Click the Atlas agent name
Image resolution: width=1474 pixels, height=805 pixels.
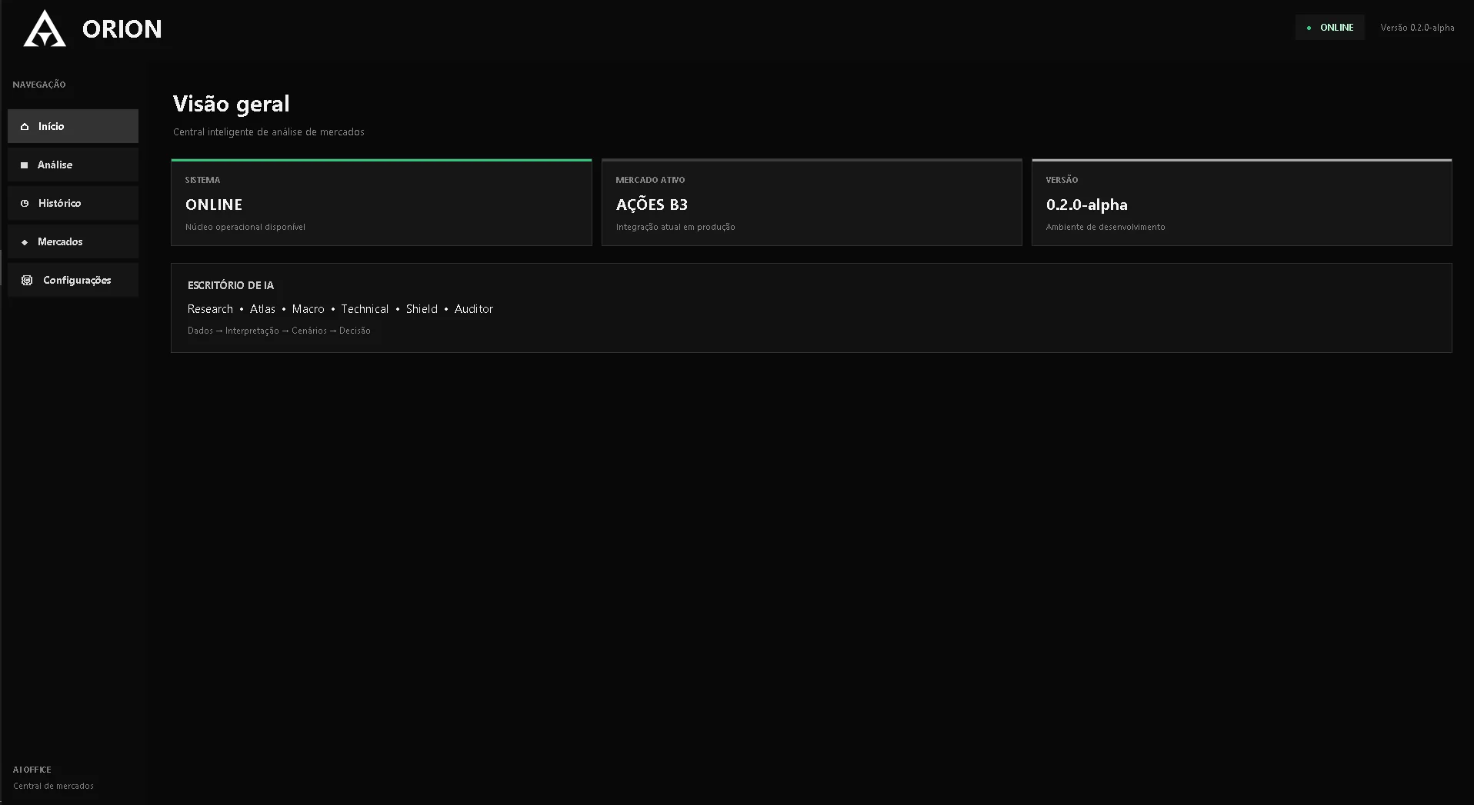point(262,309)
